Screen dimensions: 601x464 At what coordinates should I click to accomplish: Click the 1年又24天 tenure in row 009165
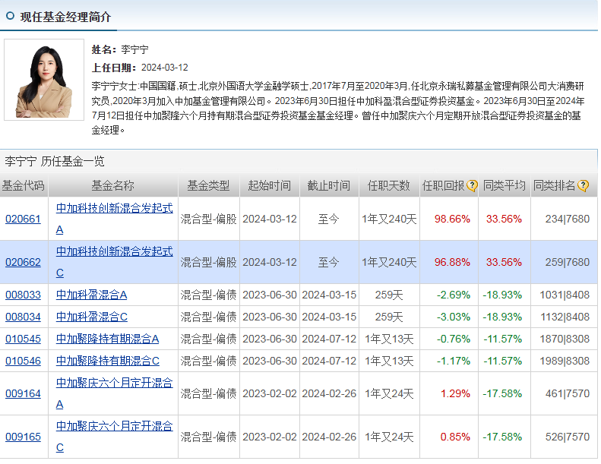tap(389, 437)
